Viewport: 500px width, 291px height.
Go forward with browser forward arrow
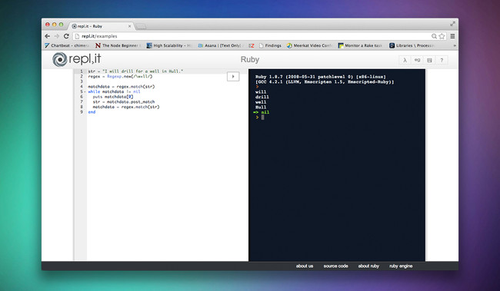pos(57,36)
